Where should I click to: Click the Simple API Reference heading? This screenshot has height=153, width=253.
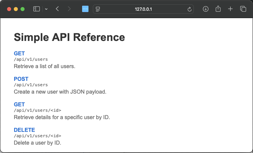pos(69,37)
